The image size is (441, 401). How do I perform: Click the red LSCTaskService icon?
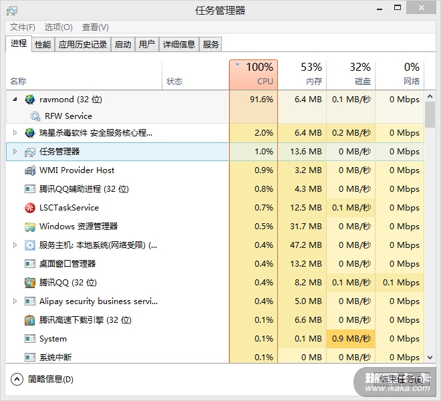[x=30, y=208]
